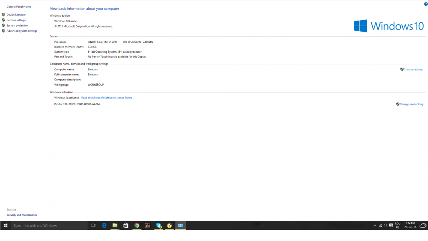
Task: Launch Google Chrome from the taskbar
Action: tap(137, 226)
